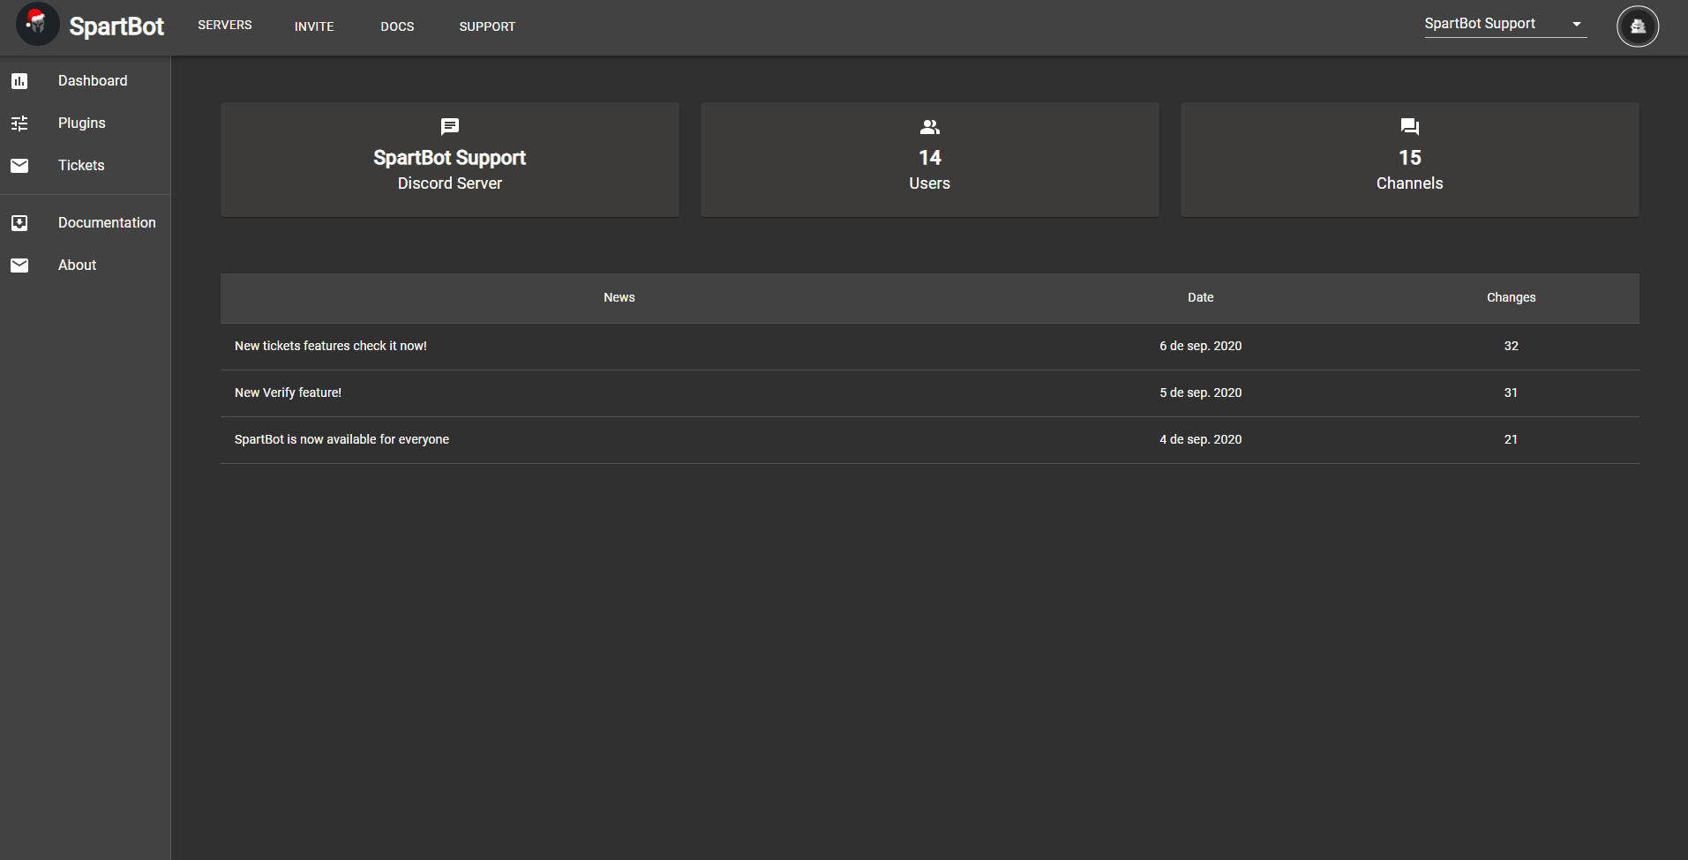Viewport: 1688px width, 860px height.
Task: Open the INVITE navigation link
Action: pos(314,26)
